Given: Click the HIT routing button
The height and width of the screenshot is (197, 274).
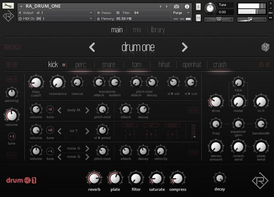Looking at the screenshot, I should pyautogui.click(x=151, y=125).
